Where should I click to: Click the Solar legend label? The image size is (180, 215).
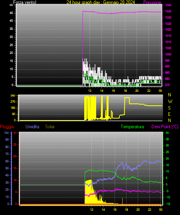coord(50,127)
